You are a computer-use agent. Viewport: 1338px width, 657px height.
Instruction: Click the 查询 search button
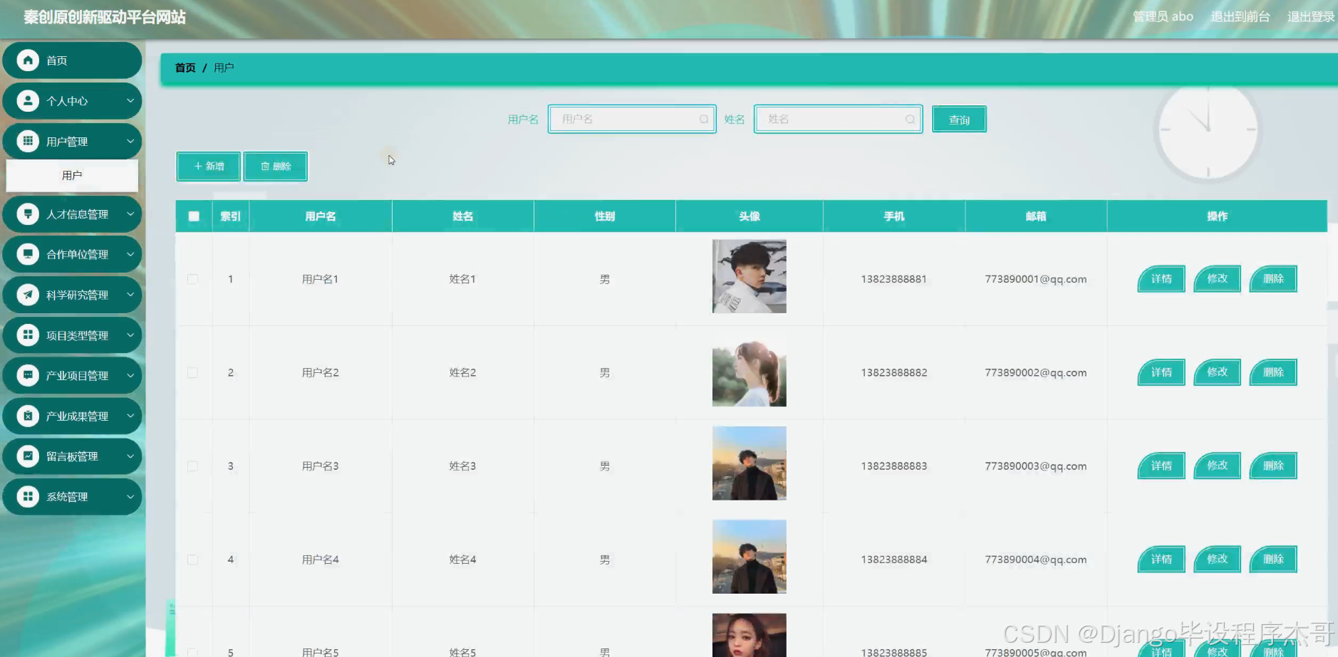point(959,120)
